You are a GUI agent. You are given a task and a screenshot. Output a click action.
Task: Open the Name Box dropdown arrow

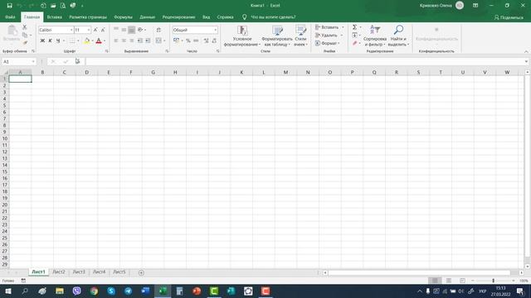33,61
